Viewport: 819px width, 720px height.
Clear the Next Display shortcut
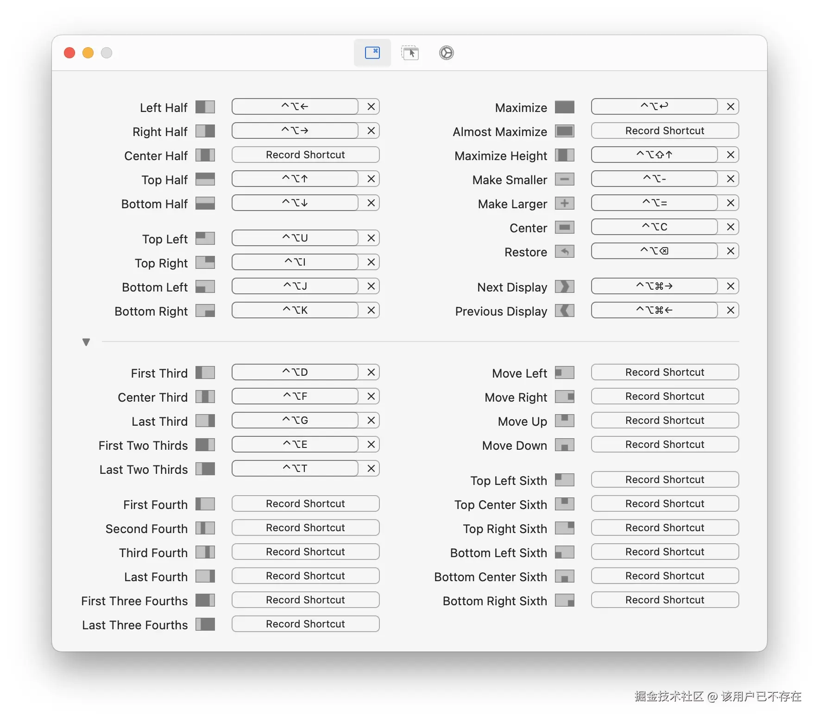[x=731, y=286]
